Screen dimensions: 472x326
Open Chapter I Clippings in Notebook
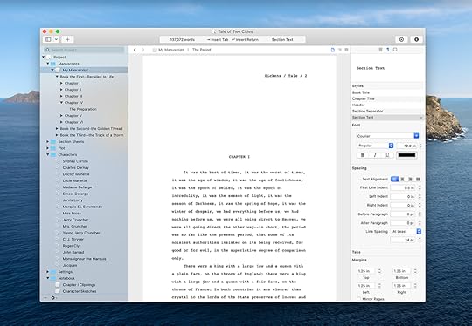(79, 284)
